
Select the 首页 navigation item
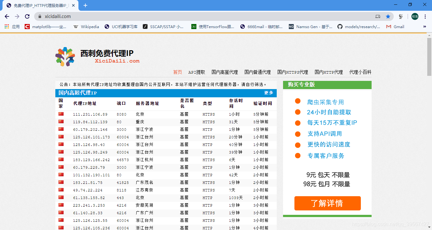(x=178, y=72)
